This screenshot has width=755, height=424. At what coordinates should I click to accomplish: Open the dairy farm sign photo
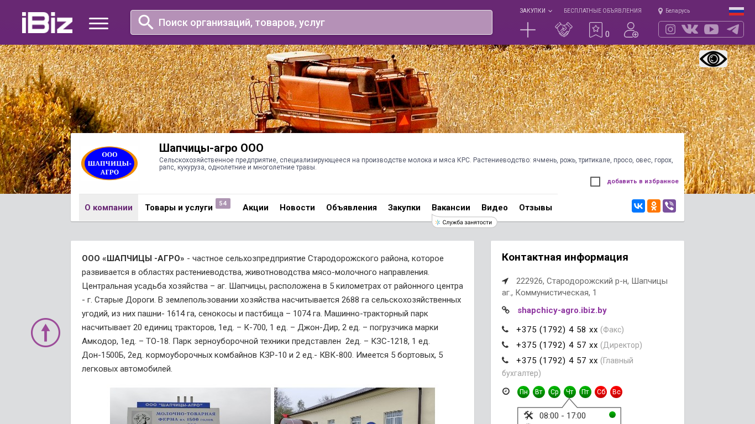tap(190, 406)
